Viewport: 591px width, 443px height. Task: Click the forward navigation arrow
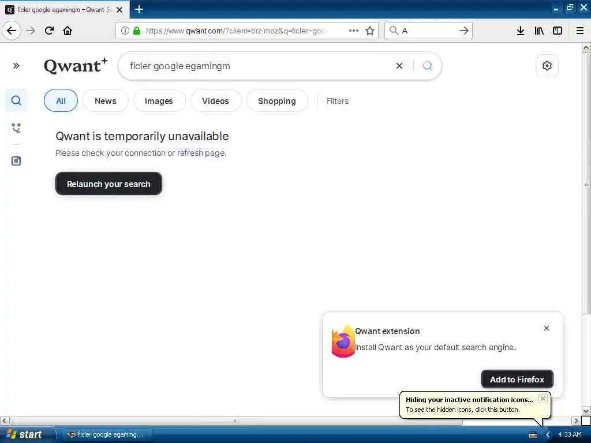tap(31, 31)
